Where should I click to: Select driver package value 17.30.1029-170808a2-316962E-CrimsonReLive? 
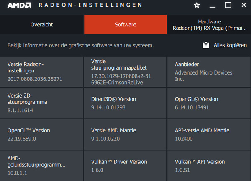[x=121, y=79]
